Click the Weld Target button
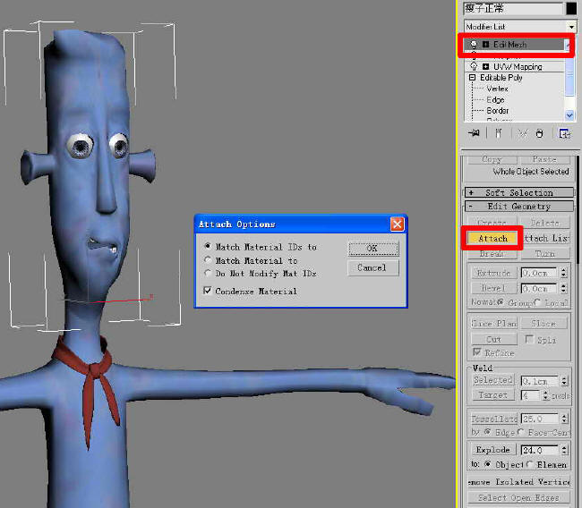 click(x=493, y=395)
